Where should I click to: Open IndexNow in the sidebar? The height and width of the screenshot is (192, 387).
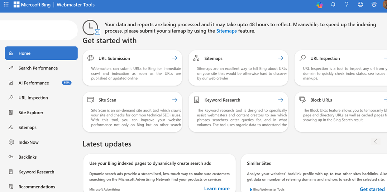pyautogui.click(x=41, y=142)
